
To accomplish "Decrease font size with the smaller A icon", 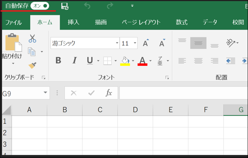I will (x=162, y=43).
